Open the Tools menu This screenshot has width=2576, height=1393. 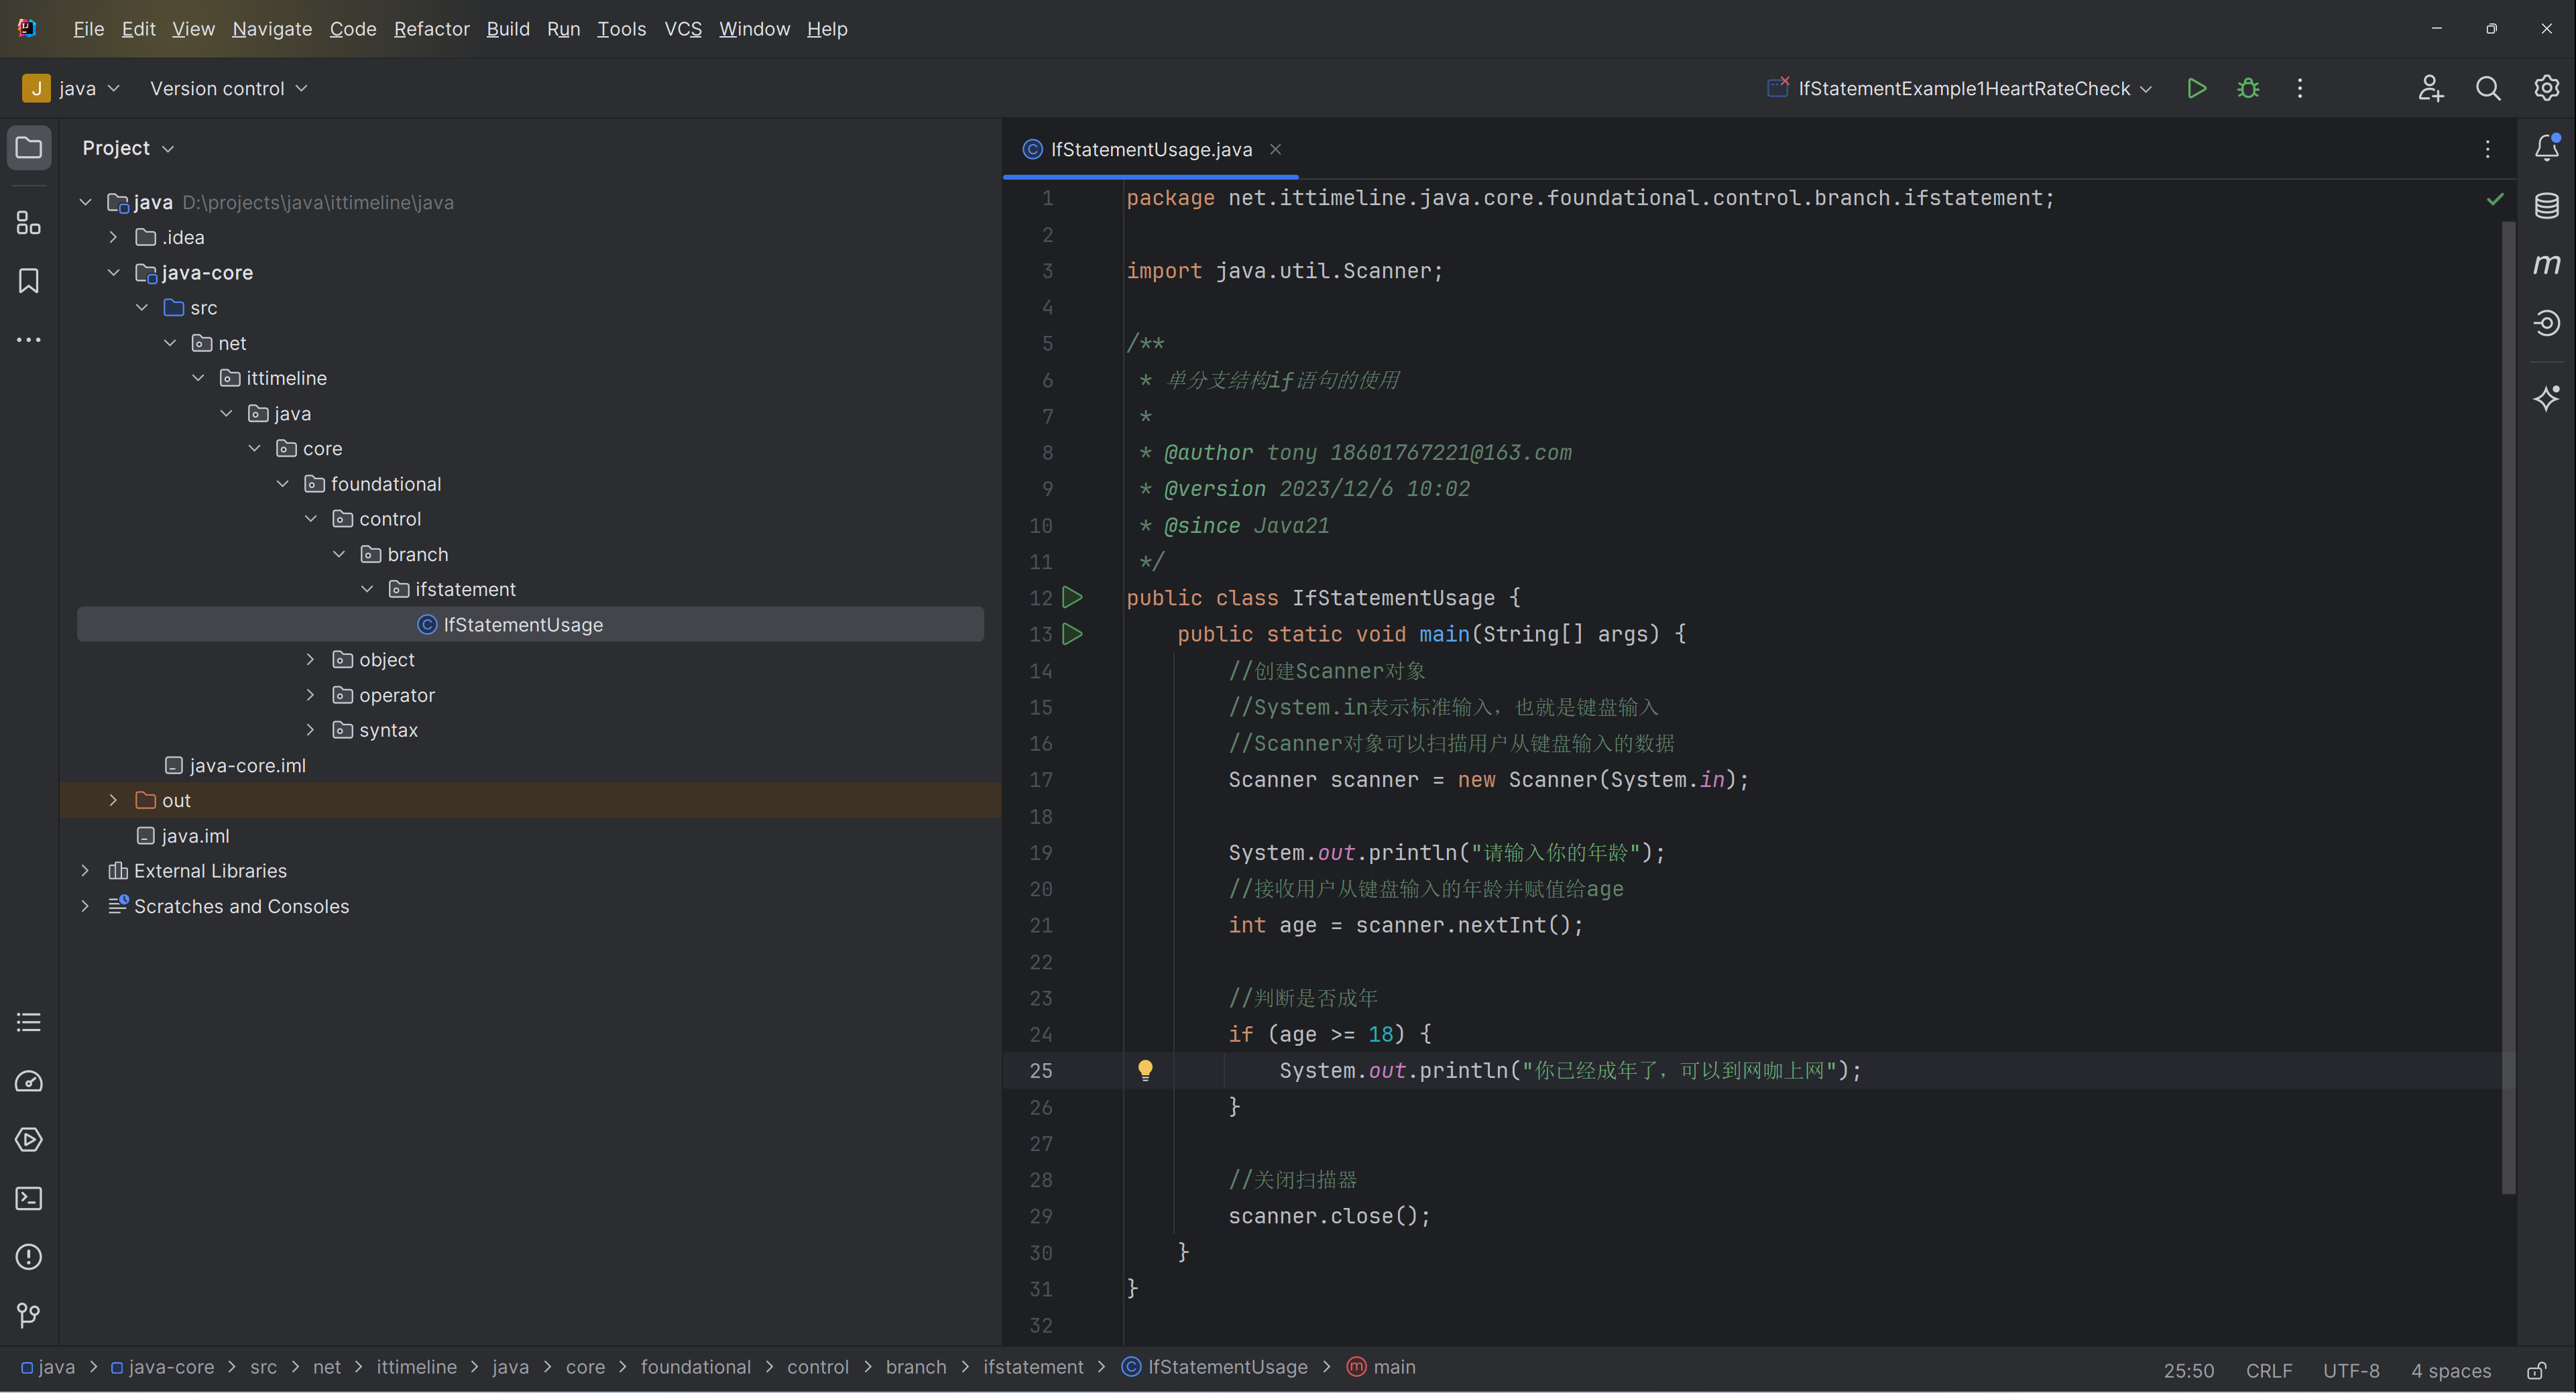point(621,29)
